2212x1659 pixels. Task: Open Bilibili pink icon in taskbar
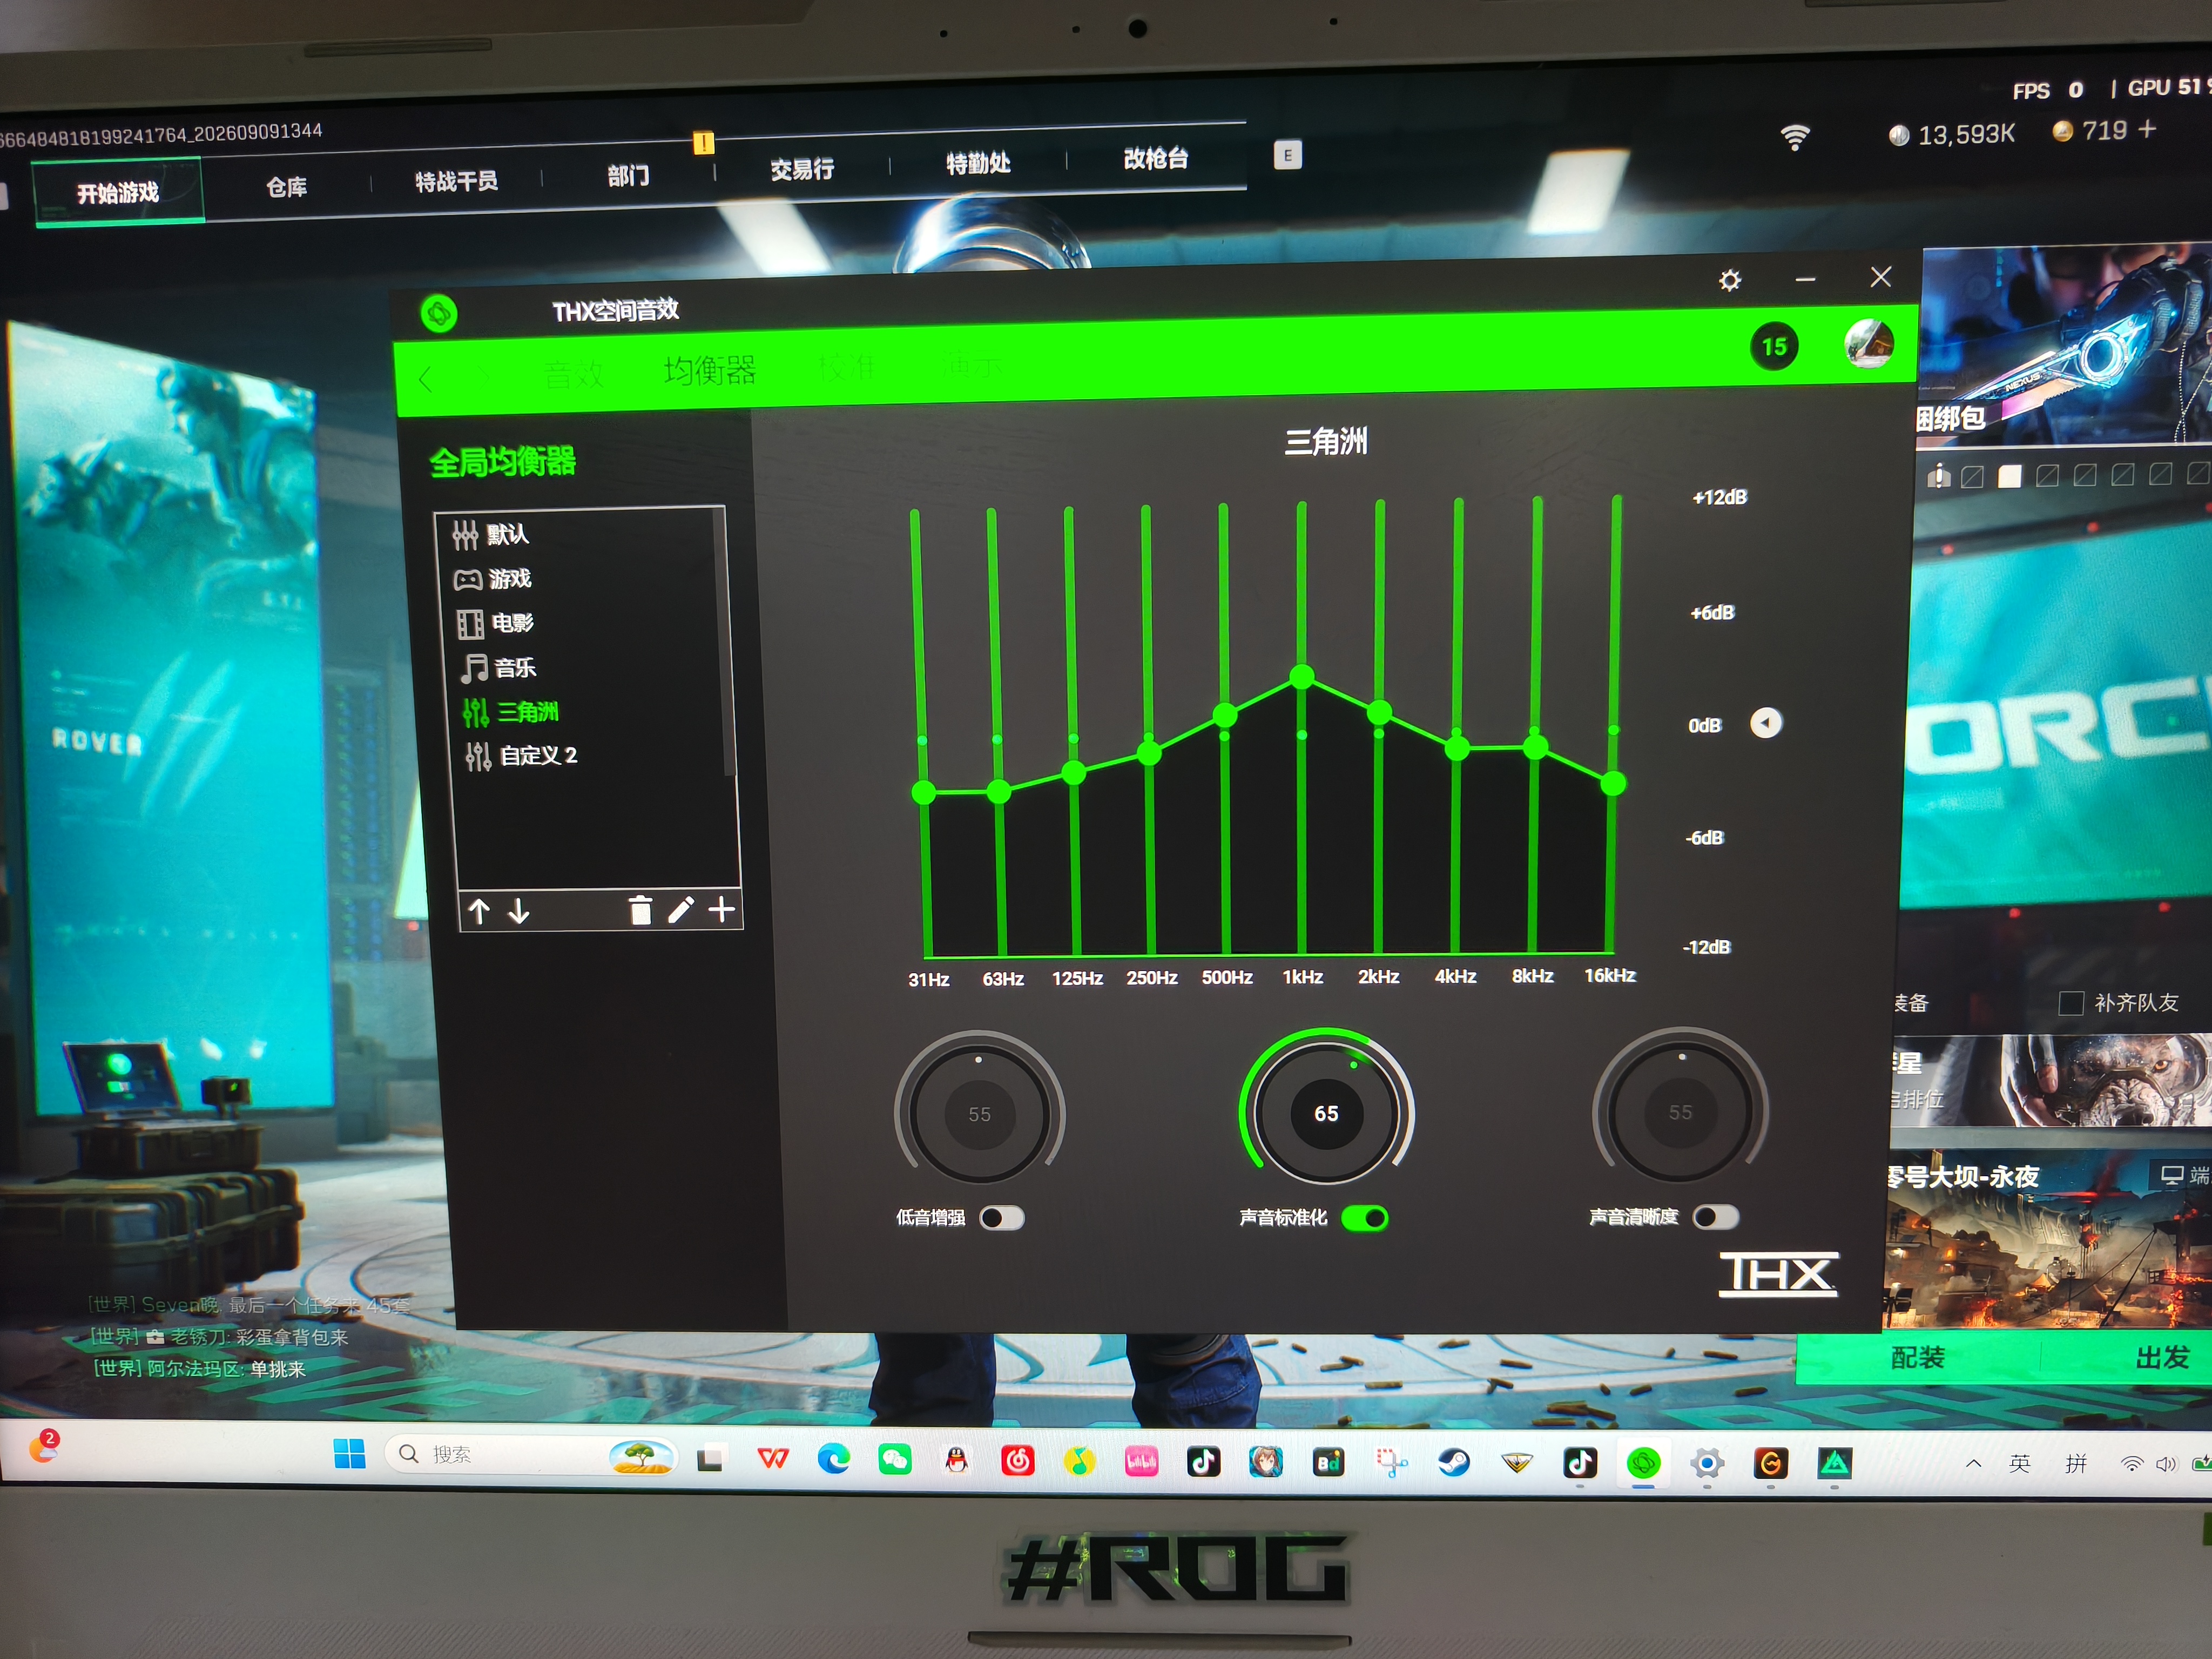pos(1141,1462)
